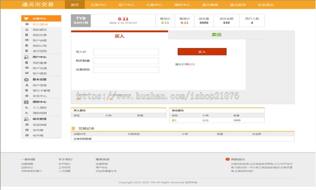Viewport: 316px width, 190px height.
Task: Focus the 交易密码 input field
Action: click(x=126, y=70)
